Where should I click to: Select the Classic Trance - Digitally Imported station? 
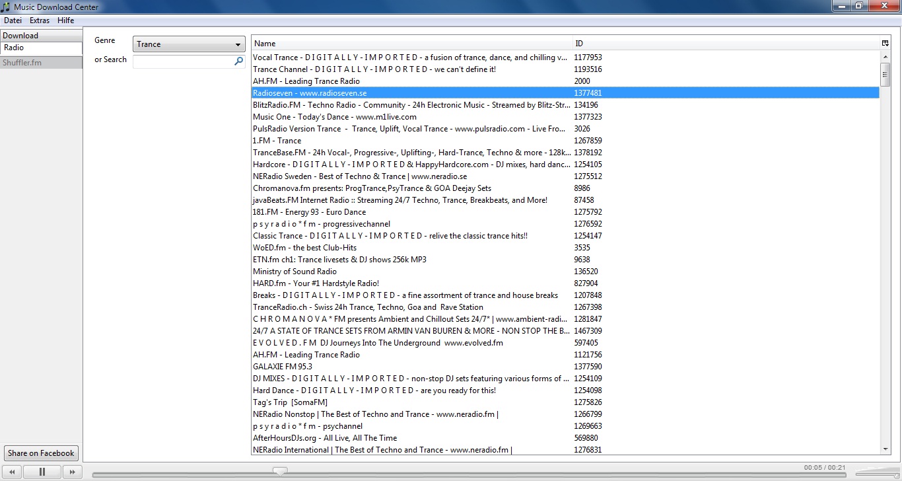(566, 236)
